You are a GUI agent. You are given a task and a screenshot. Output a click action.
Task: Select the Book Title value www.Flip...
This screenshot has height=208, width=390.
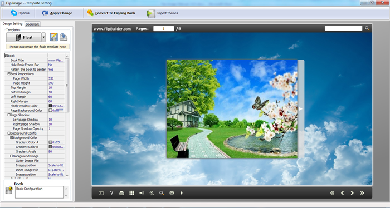[56, 60]
